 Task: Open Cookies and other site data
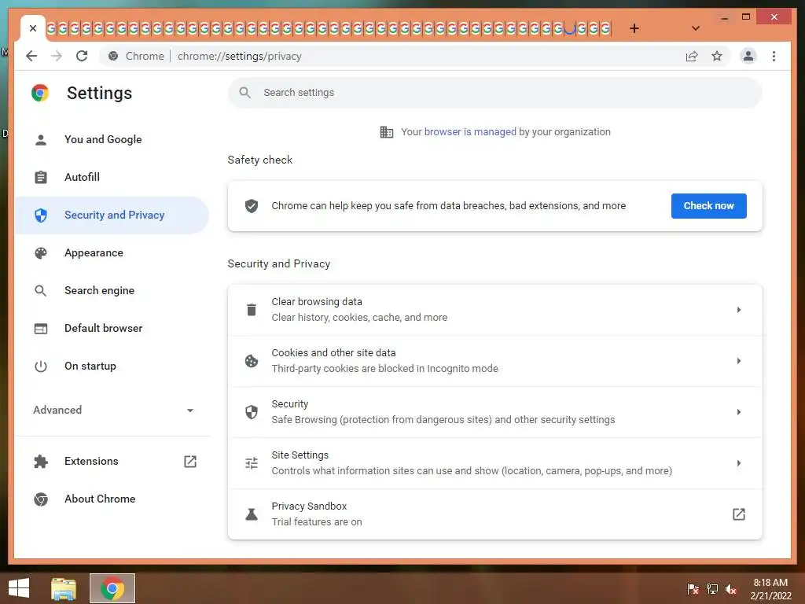tap(495, 361)
